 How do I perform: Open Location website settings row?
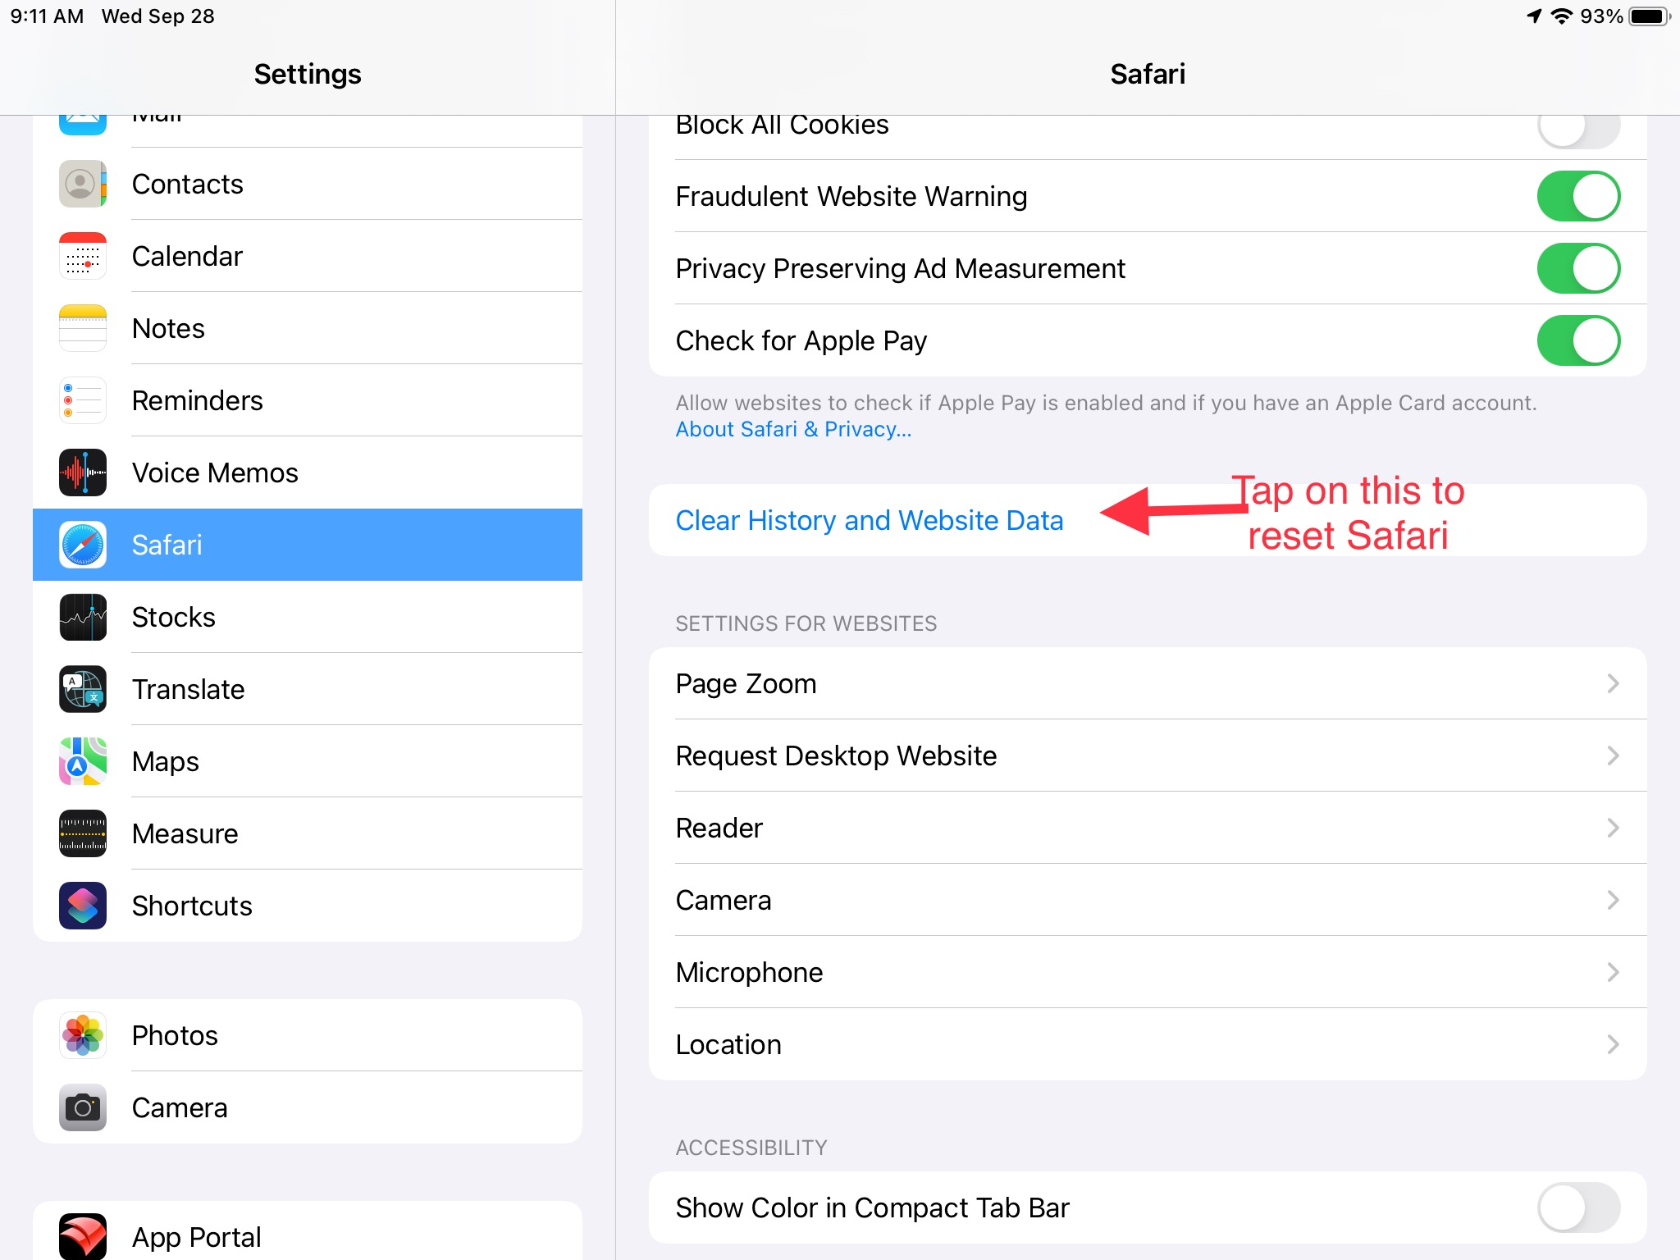(1147, 1045)
